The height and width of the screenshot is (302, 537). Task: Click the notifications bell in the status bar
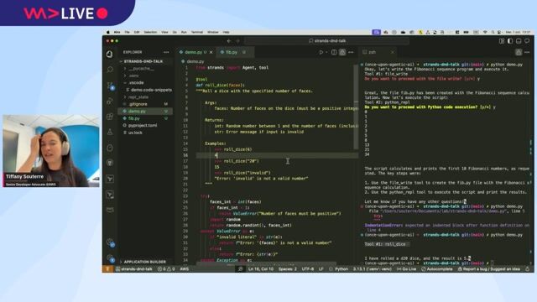(528, 269)
